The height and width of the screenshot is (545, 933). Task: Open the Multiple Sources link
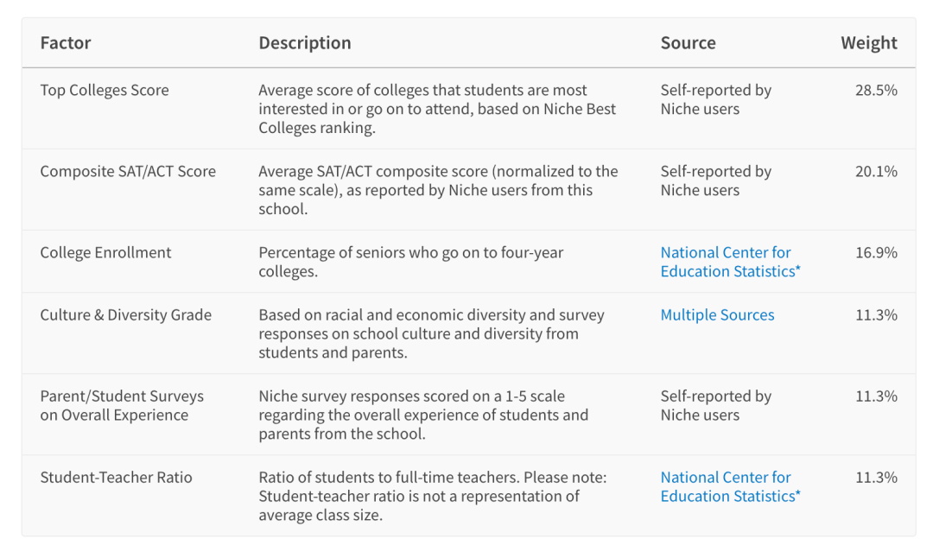[717, 315]
